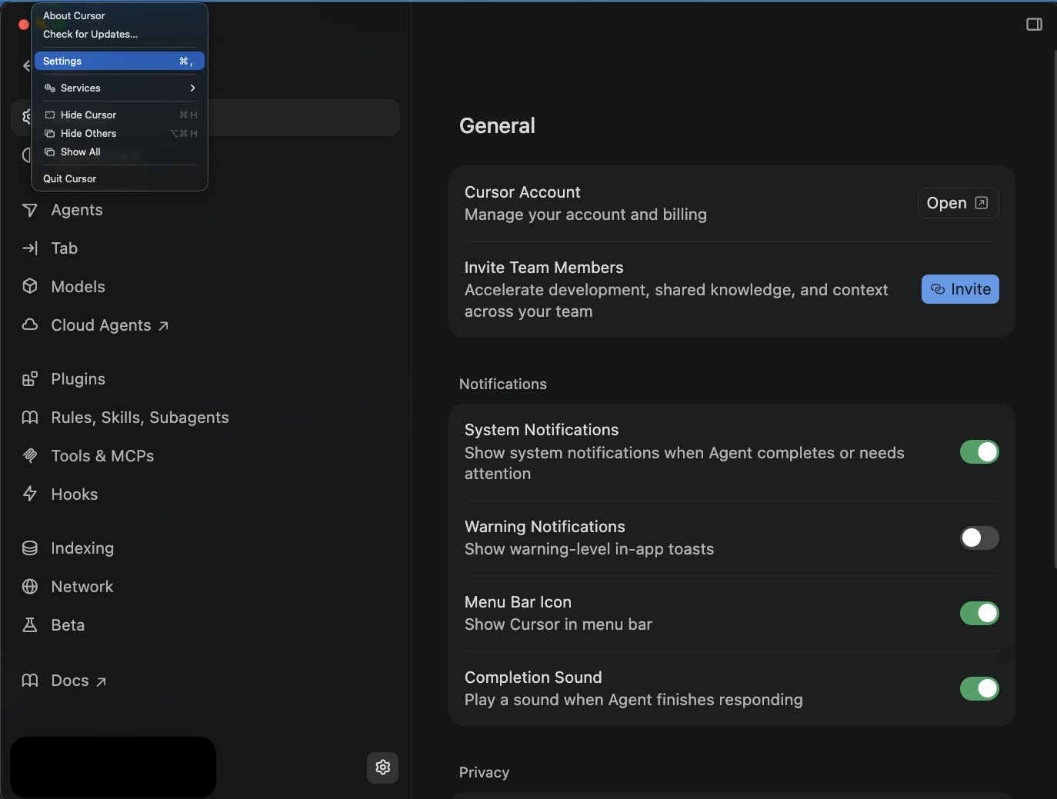Click the link icon on Invite button

pyautogui.click(x=938, y=289)
